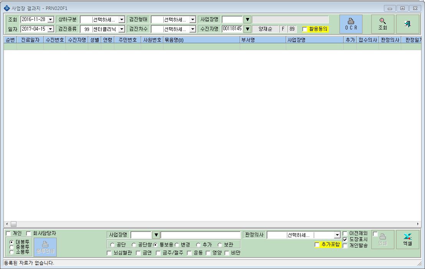Open the 수진자명 lookup arrow button

point(247,29)
